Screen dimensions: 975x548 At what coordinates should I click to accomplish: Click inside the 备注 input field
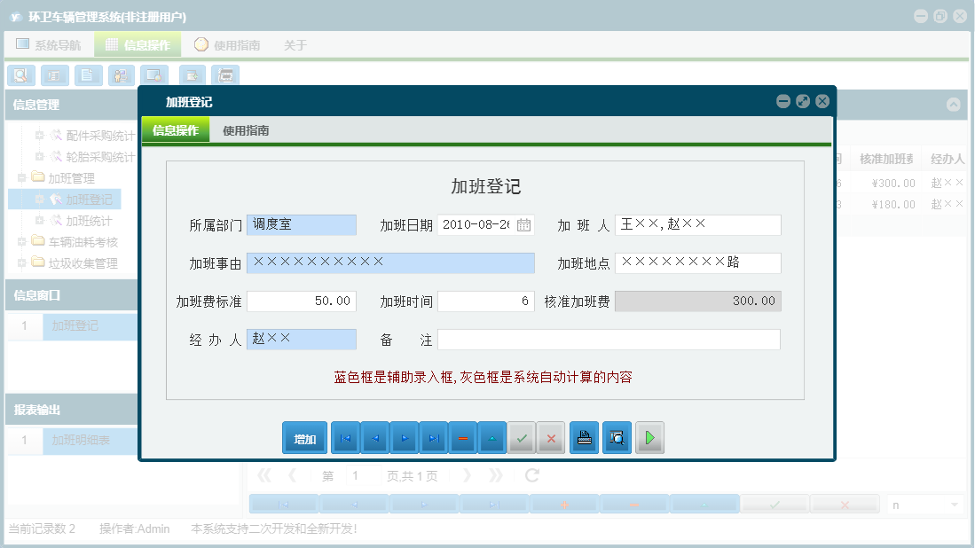pos(609,339)
